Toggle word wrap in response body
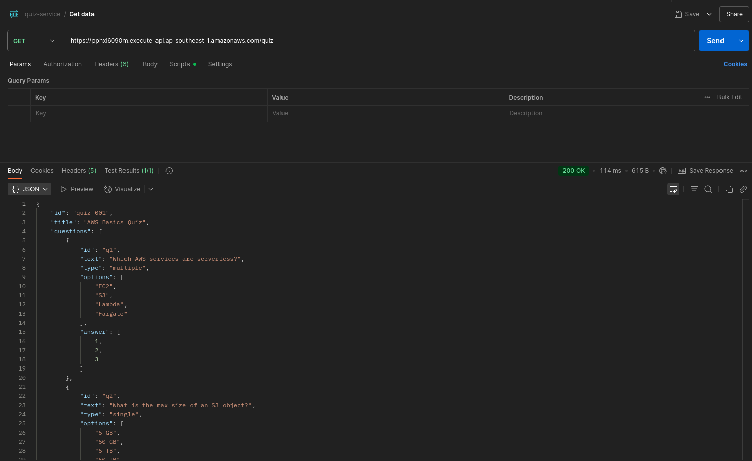 pyautogui.click(x=673, y=189)
